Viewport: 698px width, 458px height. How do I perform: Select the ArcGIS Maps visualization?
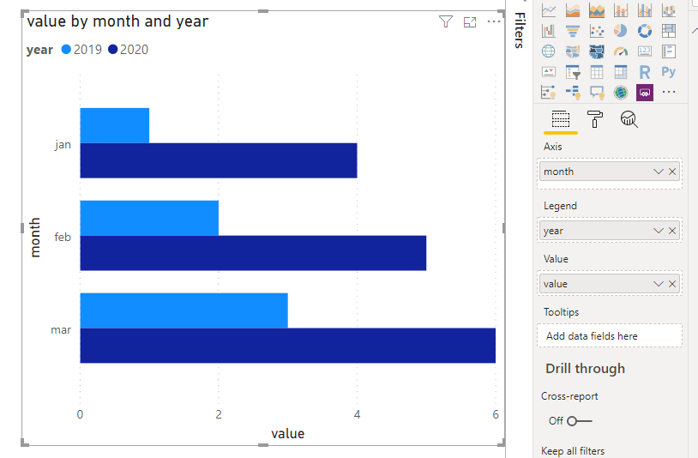point(621,92)
